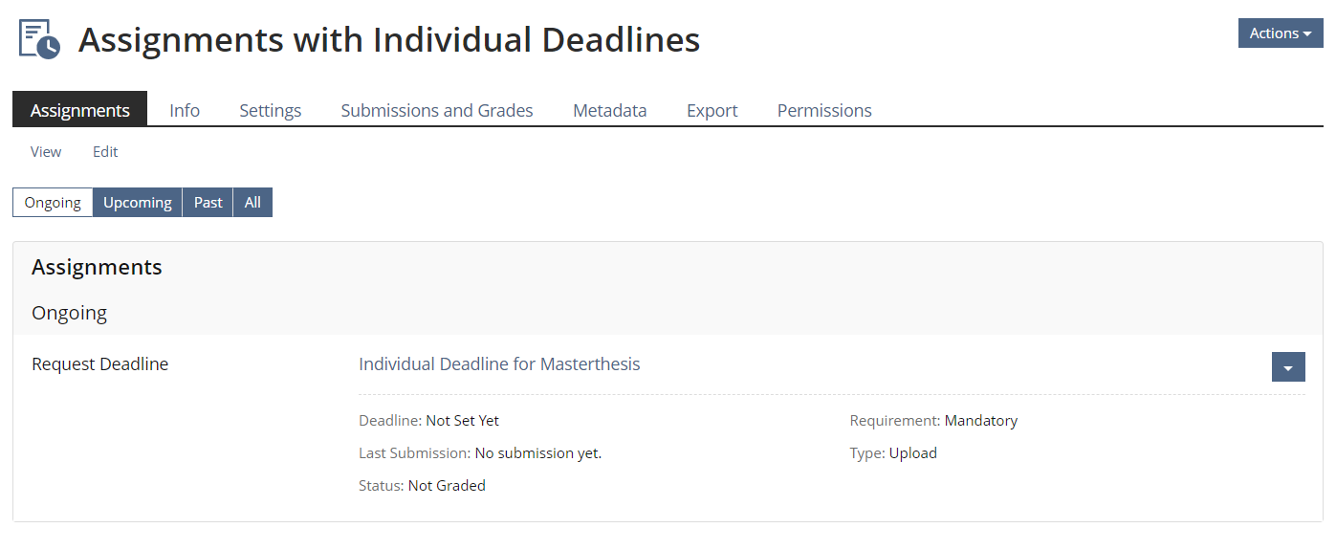
Task: Click the page title heading text
Action: [x=389, y=39]
